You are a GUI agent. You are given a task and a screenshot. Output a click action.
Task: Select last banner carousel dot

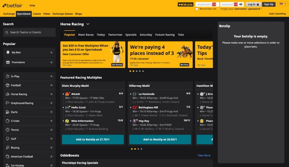coord(143,71)
